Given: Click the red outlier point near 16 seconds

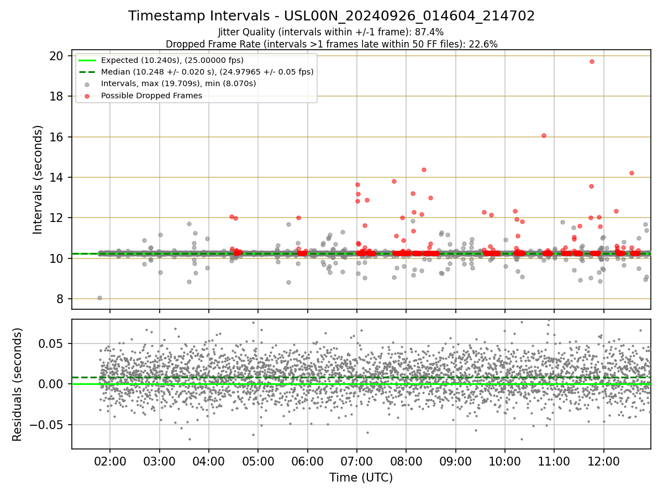Looking at the screenshot, I should [544, 135].
